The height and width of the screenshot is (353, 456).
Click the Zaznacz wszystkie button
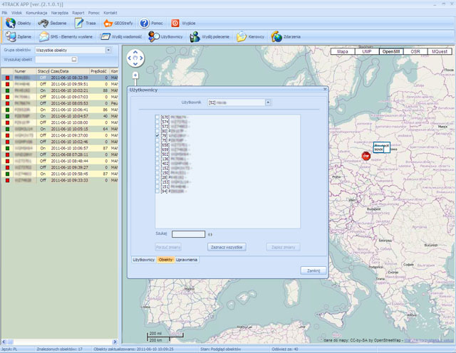pos(227,247)
